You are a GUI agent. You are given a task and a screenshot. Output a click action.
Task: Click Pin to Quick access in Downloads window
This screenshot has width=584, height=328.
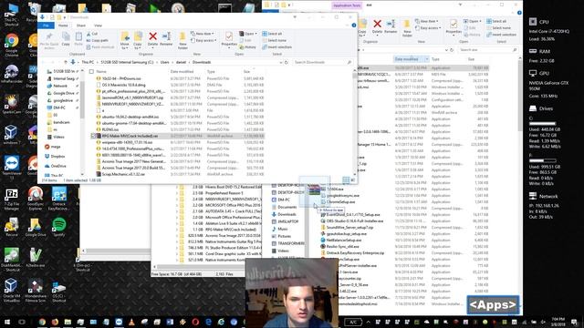point(49,40)
